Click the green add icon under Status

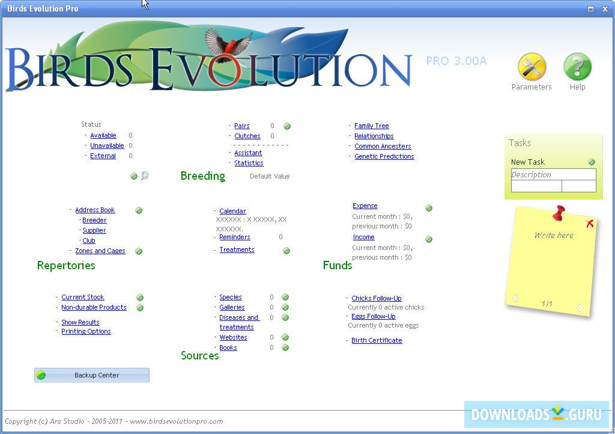pyautogui.click(x=134, y=176)
